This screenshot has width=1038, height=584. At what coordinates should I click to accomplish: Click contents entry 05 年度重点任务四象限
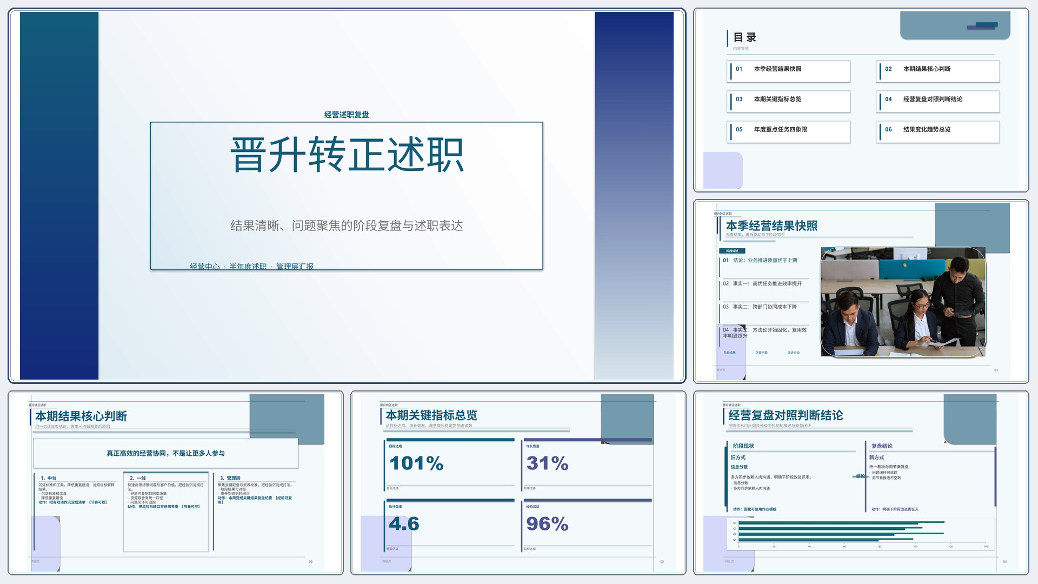(789, 132)
